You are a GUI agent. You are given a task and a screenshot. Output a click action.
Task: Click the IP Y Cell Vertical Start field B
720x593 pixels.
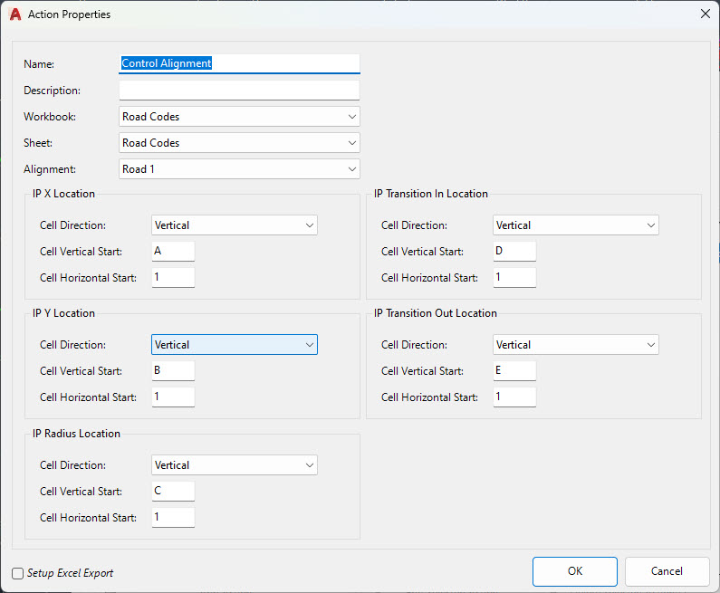173,371
